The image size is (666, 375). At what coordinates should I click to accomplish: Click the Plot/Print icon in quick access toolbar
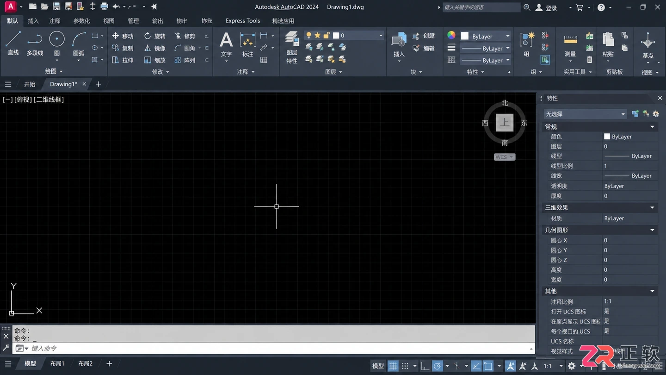click(104, 6)
